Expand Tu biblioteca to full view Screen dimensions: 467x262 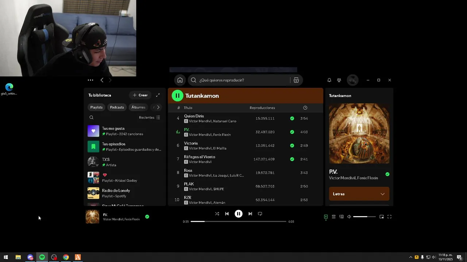tap(158, 95)
